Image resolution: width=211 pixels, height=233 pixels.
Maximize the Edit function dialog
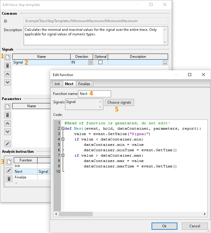tap(190, 75)
